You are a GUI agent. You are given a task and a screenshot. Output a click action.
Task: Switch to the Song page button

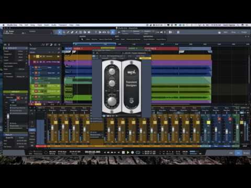tap(233, 32)
